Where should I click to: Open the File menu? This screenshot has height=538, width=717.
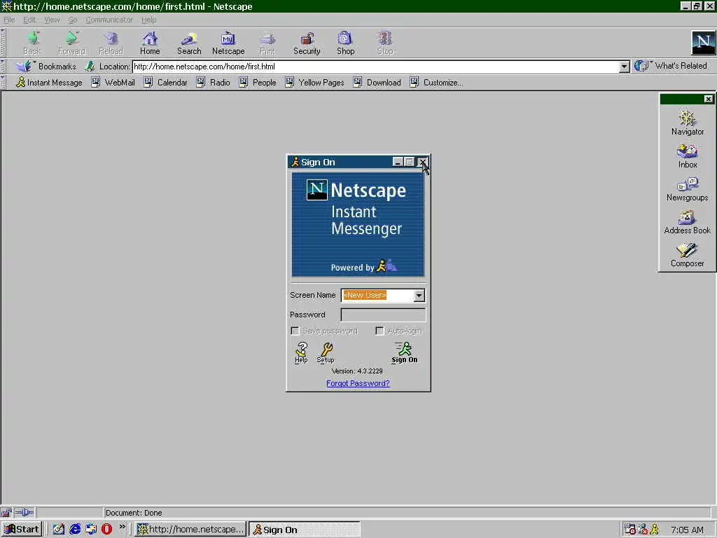9,20
